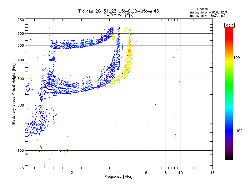Click the 'RwPretec (8p)' subtitle
Screen dimensions: 250x188
[x=118, y=15]
